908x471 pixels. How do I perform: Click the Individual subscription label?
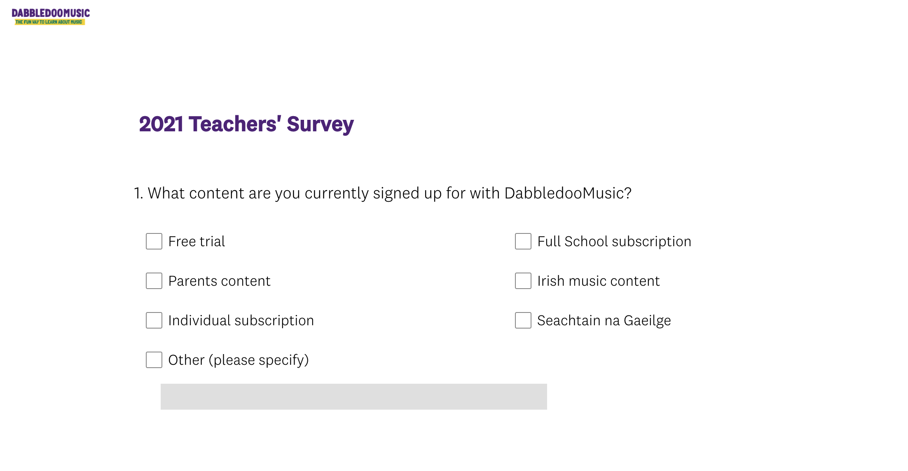click(241, 321)
